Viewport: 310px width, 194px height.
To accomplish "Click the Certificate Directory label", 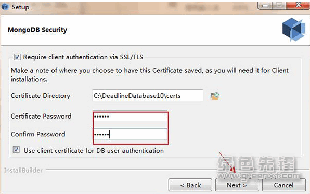I will (41, 96).
